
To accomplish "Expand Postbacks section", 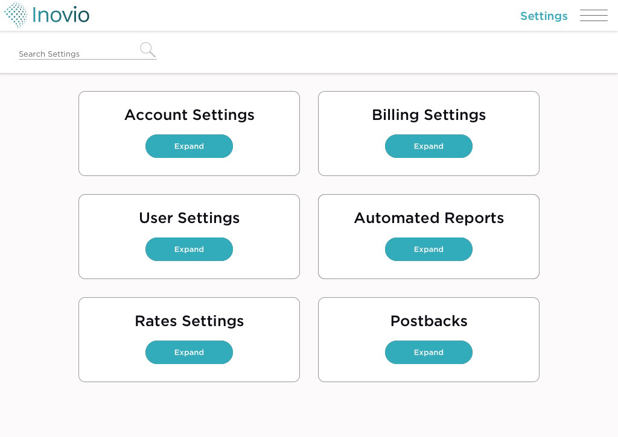I will (428, 353).
